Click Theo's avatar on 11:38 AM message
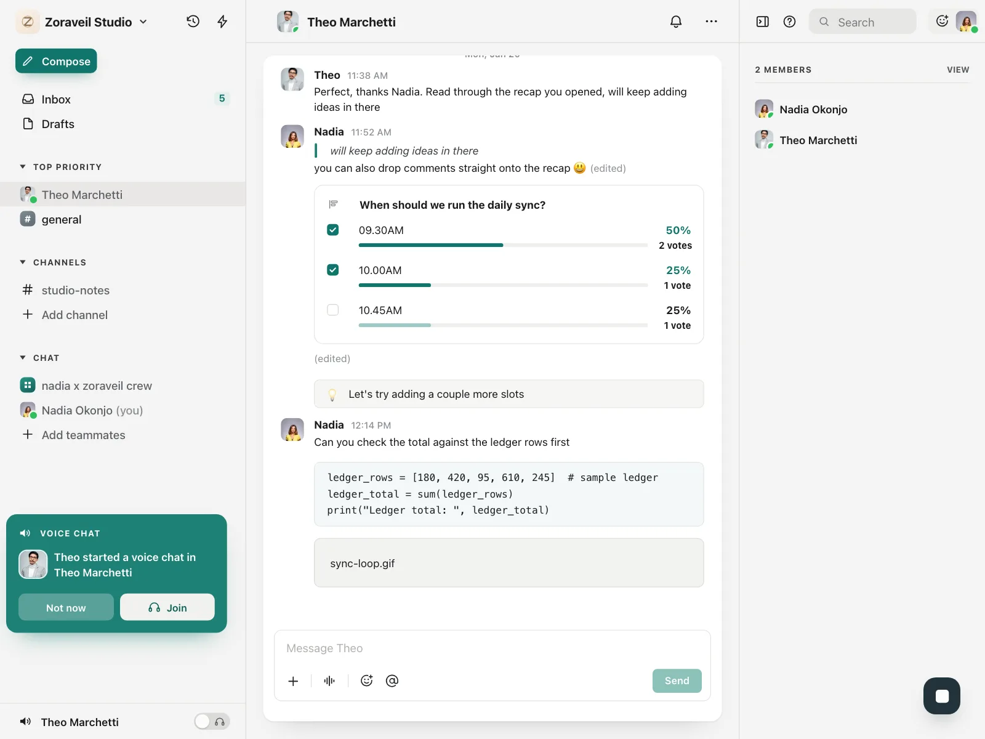The height and width of the screenshot is (739, 985). 292,79
